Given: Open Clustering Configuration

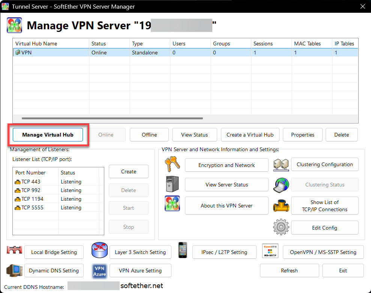Looking at the screenshot, I should tap(325, 164).
